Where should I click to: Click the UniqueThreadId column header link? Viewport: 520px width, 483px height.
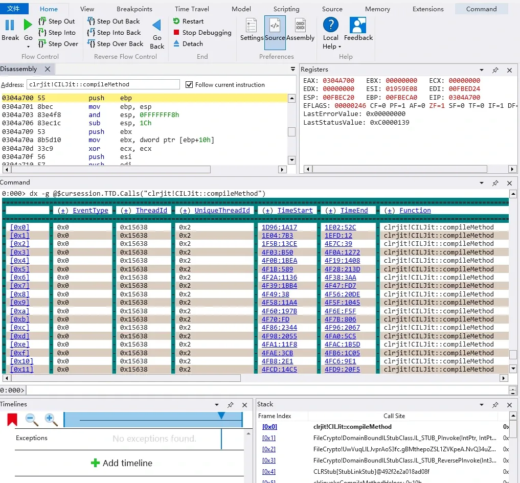pos(222,210)
